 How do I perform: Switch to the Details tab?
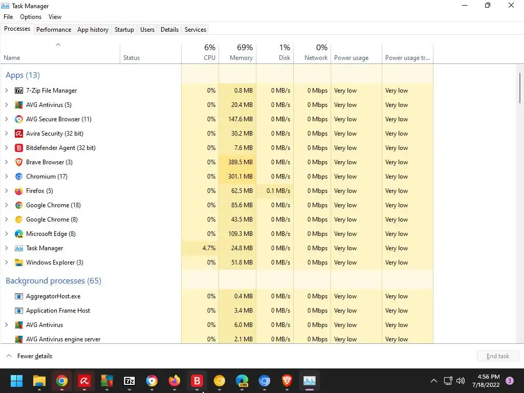coord(169,29)
